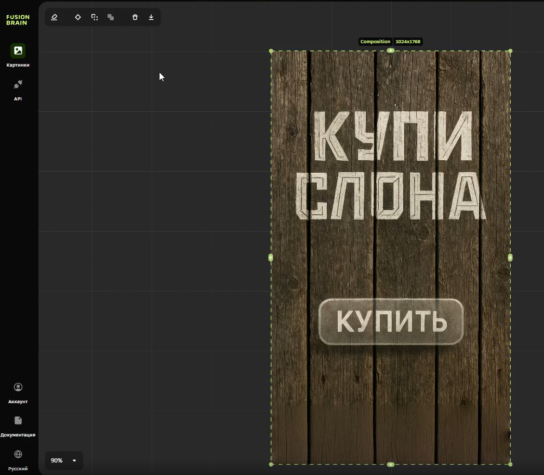This screenshot has width=544, height=475.
Task: Switch language via the Русский globe
Action: point(18,455)
